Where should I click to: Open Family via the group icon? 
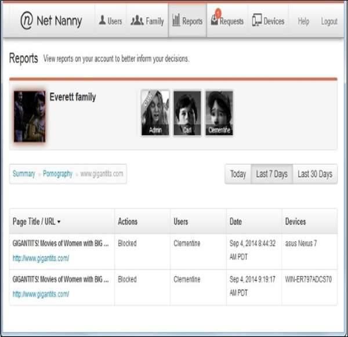pos(137,21)
